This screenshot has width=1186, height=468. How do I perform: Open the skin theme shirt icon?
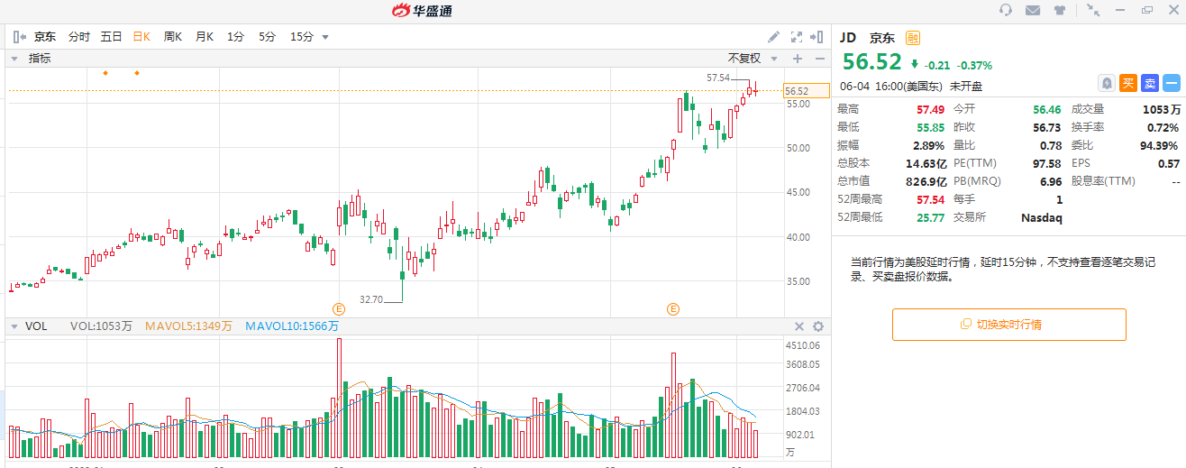1059,10
